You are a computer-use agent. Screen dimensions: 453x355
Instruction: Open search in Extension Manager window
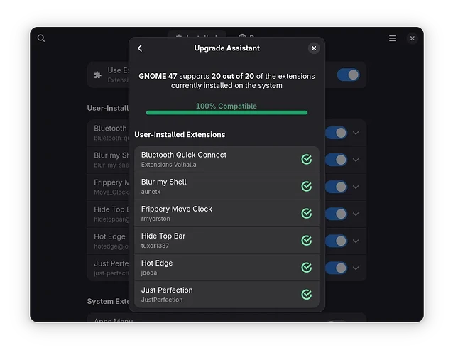(41, 38)
